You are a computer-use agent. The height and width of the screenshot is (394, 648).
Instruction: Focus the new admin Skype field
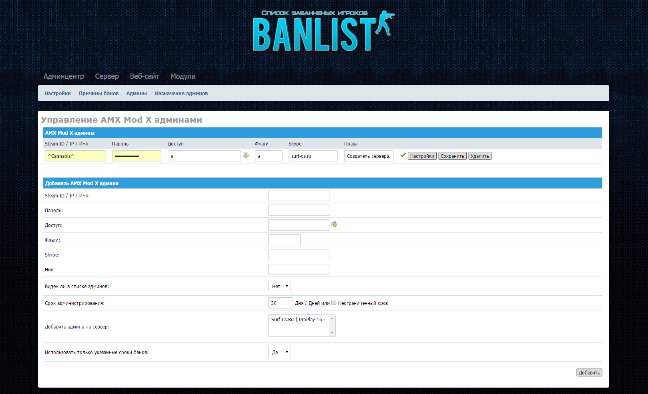click(x=299, y=255)
